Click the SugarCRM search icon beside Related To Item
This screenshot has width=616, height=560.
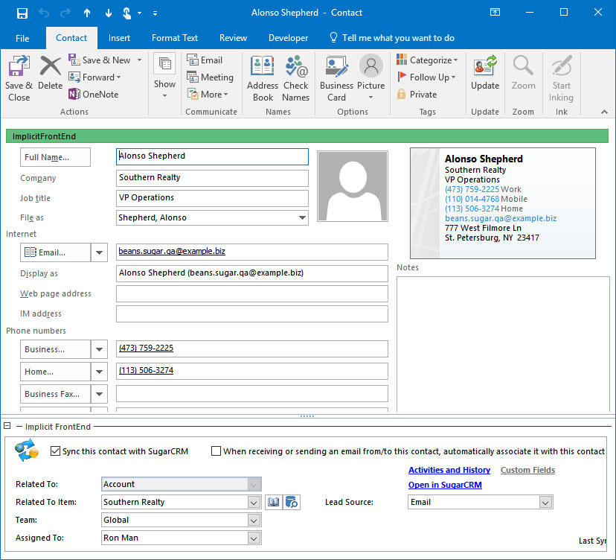click(292, 503)
